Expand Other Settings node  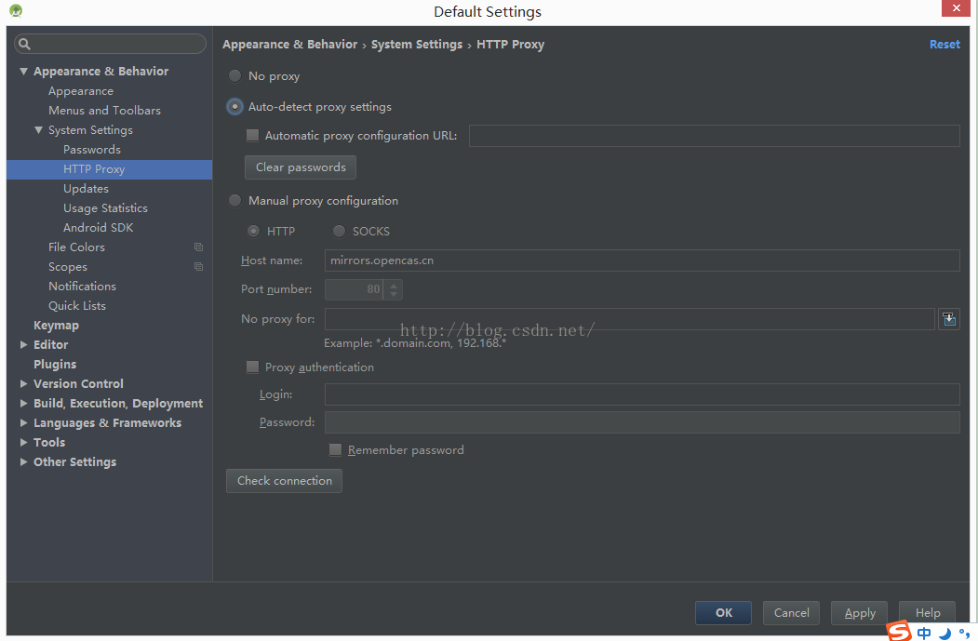point(23,462)
